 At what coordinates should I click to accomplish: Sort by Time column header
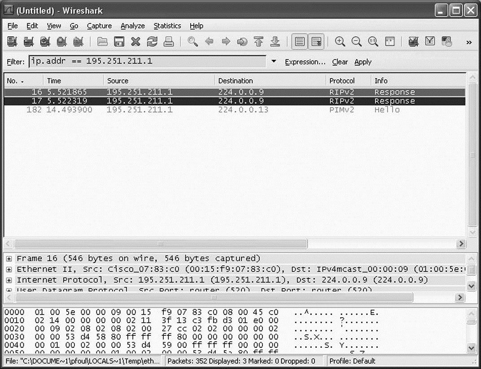(x=73, y=81)
